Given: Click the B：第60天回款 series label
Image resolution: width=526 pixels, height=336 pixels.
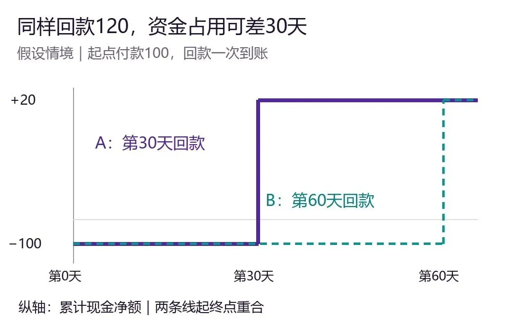Looking at the screenshot, I should [320, 201].
